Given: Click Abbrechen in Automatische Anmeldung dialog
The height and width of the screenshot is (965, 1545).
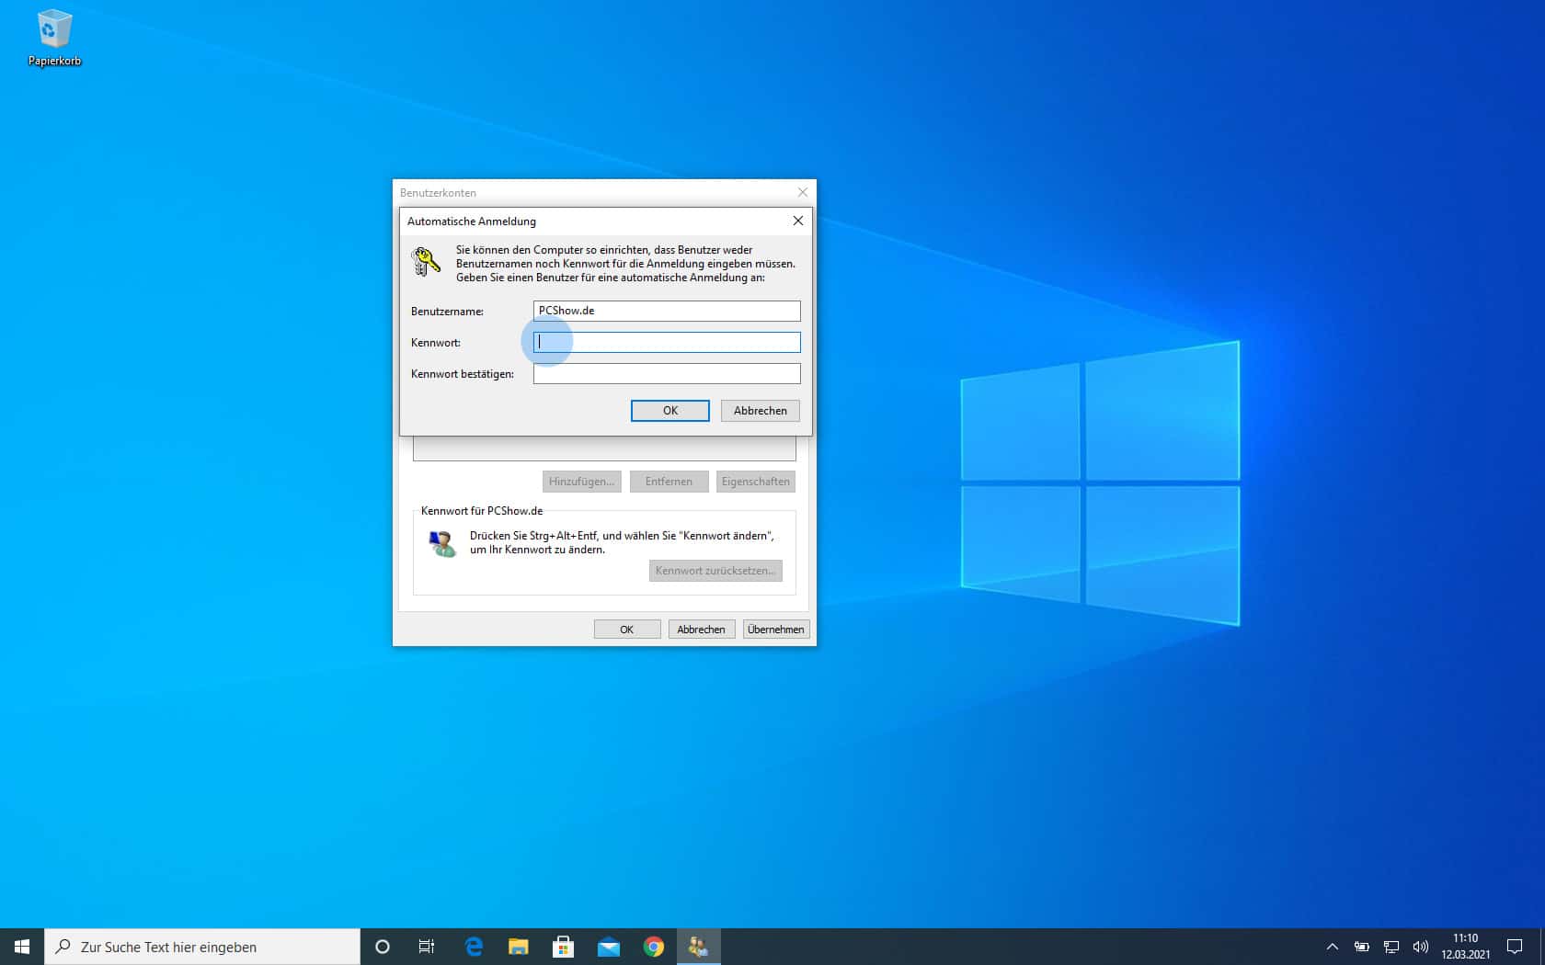Looking at the screenshot, I should coord(761,411).
